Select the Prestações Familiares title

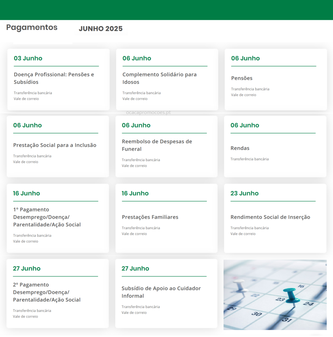pos(150,217)
